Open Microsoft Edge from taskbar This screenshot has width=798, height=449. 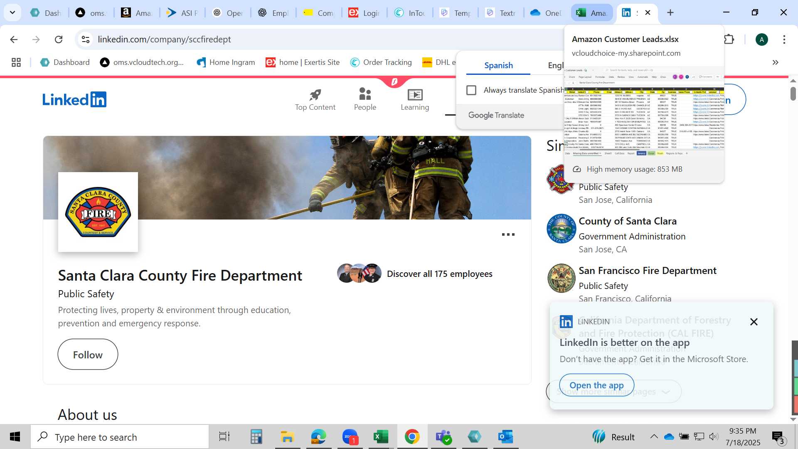pos(319,437)
